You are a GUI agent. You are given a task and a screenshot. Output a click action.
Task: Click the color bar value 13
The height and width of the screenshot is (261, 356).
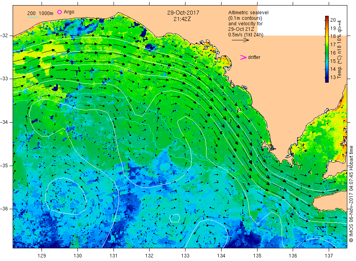pyautogui.click(x=333, y=78)
